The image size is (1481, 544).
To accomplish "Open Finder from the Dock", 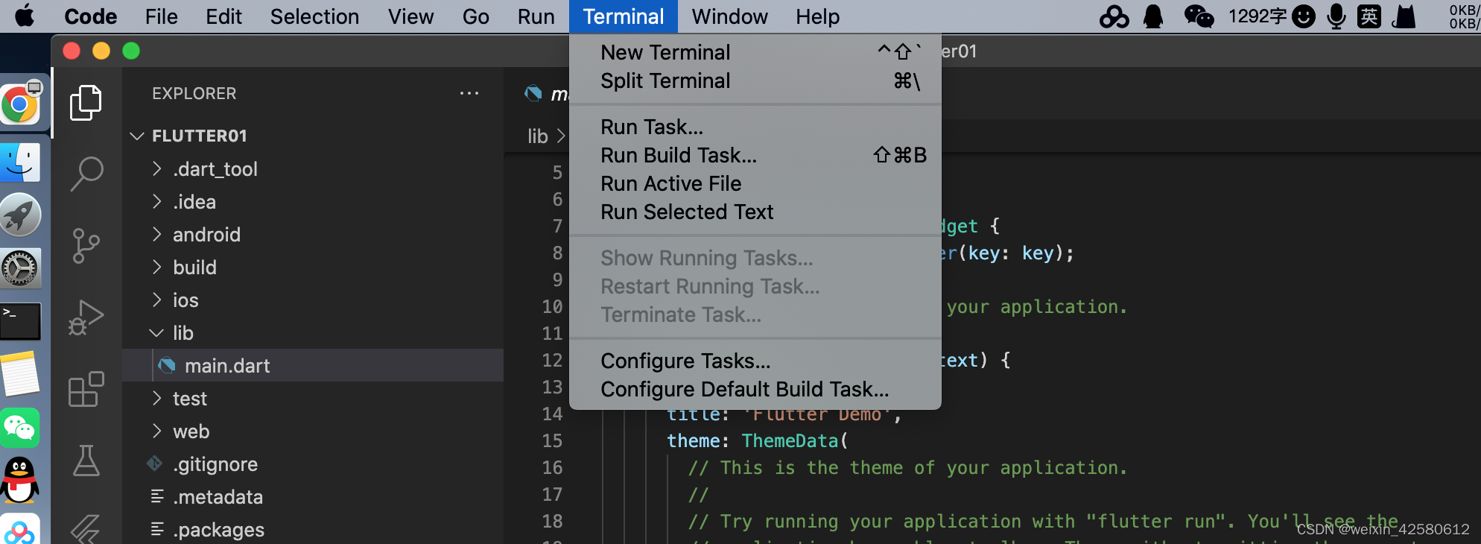I will [20, 162].
